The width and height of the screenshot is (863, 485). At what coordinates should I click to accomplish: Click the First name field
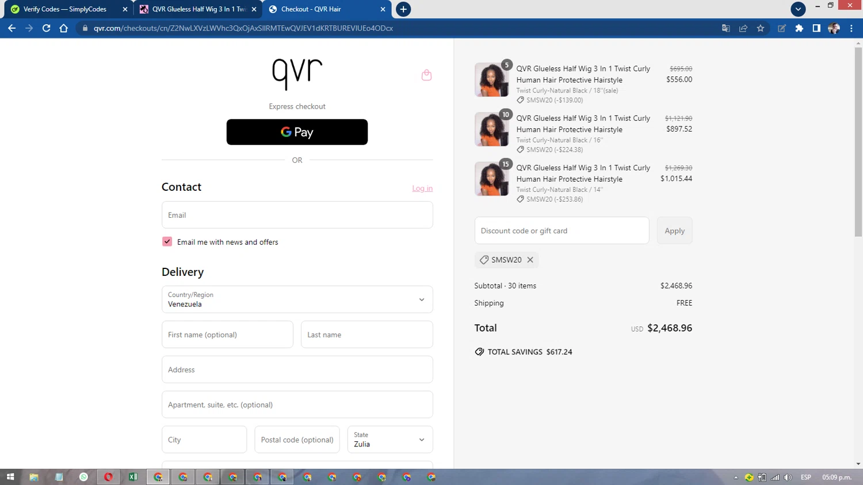pos(227,334)
